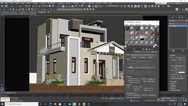Viewport: 188px width, 106px height.
Task: Click the Get Material icon in Material Editor
Action: (126, 49)
